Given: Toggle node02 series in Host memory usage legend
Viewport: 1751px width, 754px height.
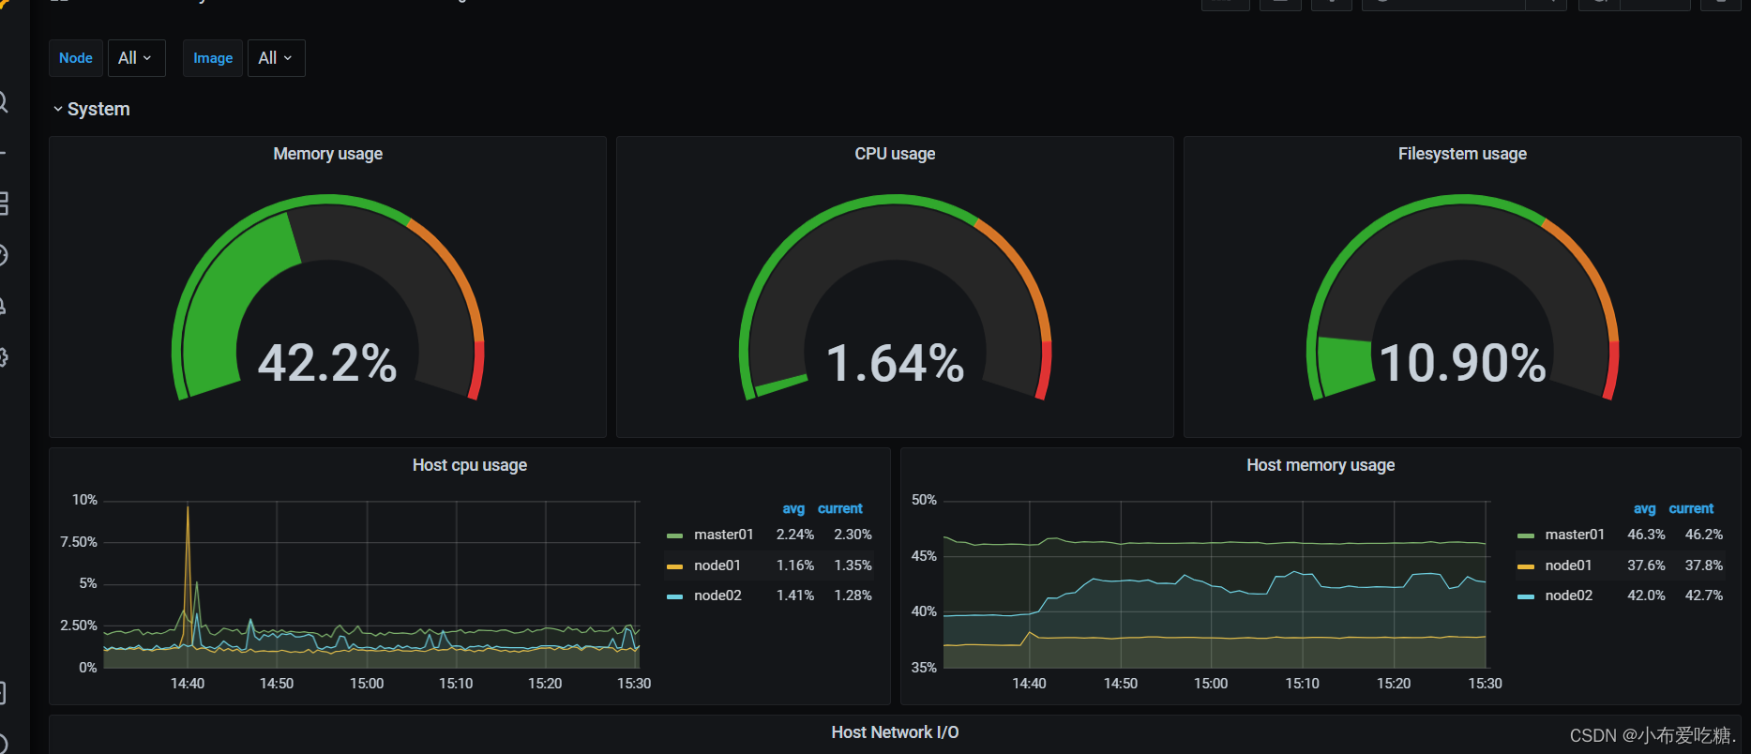Looking at the screenshot, I should [1569, 596].
